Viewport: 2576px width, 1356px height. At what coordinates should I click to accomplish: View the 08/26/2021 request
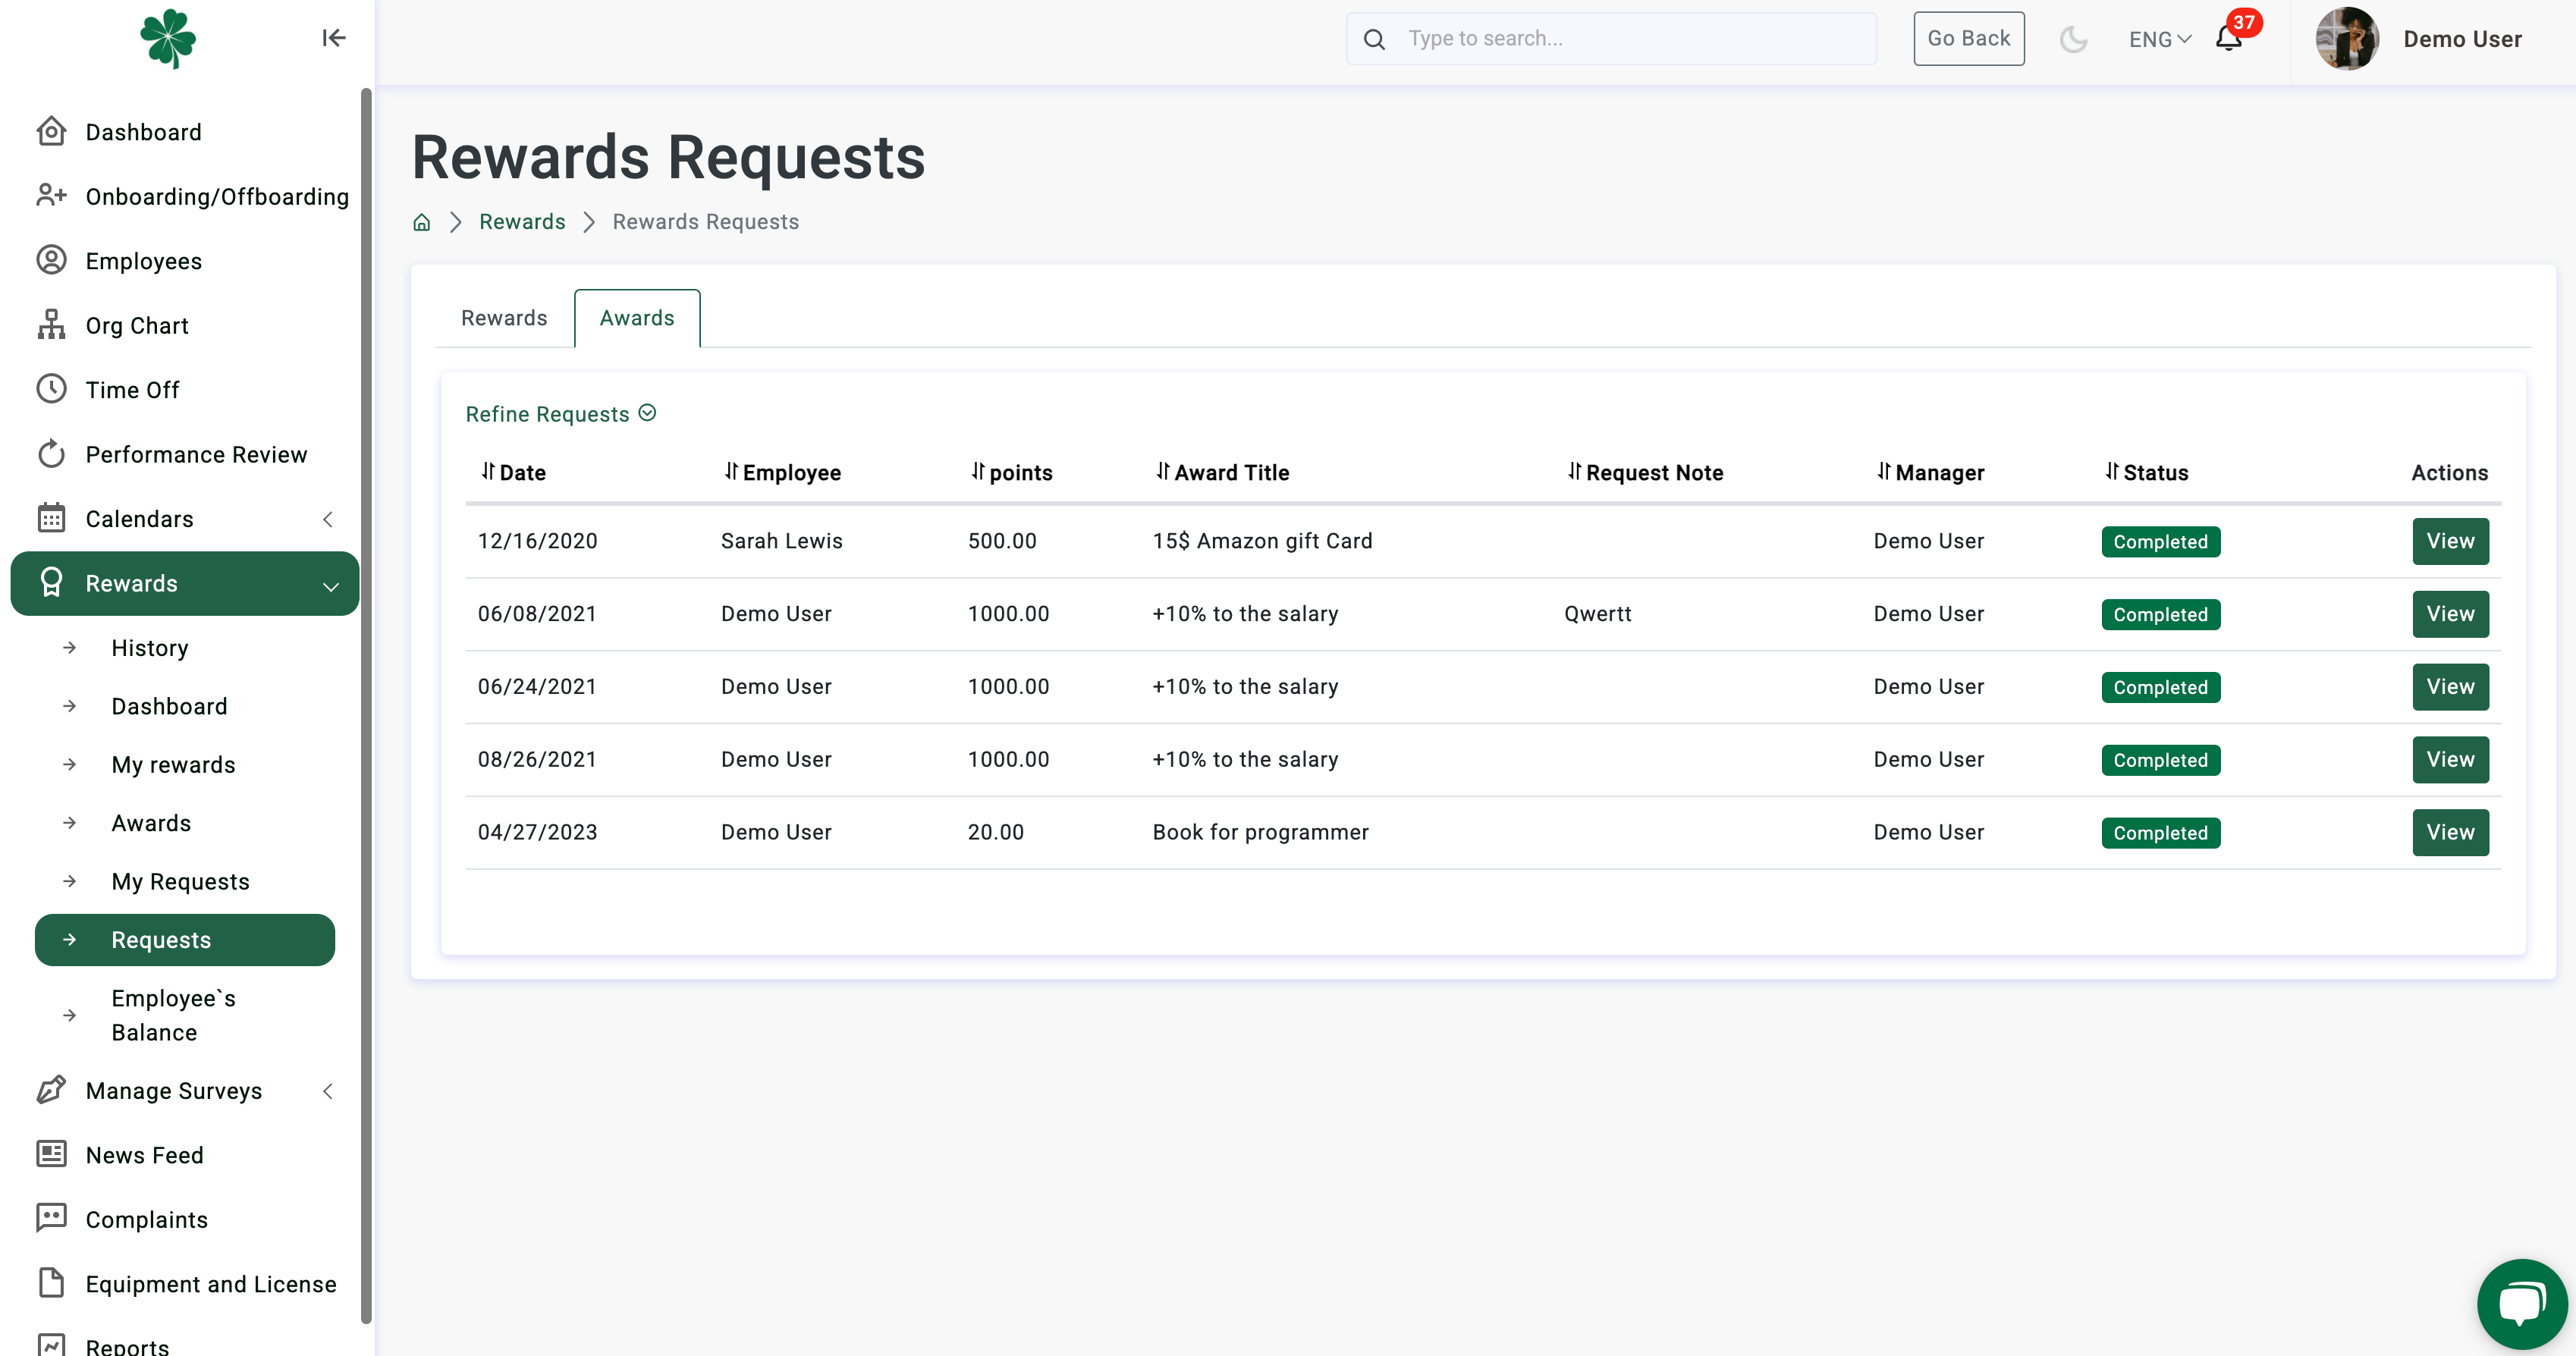[x=2450, y=760]
